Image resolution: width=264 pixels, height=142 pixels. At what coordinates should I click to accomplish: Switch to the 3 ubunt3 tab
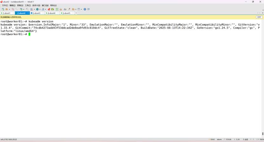36,13
